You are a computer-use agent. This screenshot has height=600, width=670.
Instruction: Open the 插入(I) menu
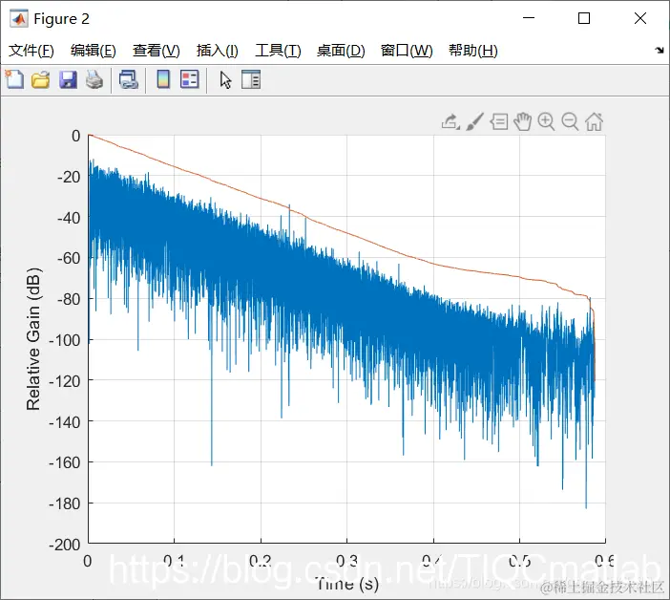point(217,51)
